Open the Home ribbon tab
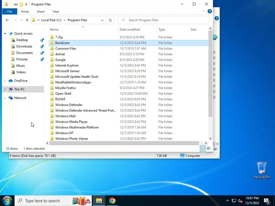This screenshot has height=206, width=275. click(x=25, y=12)
